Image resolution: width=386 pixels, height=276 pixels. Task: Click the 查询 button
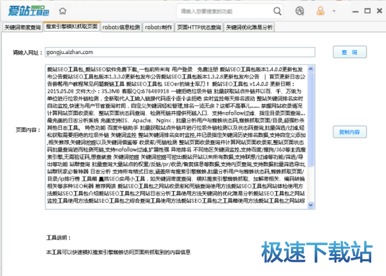point(349,52)
